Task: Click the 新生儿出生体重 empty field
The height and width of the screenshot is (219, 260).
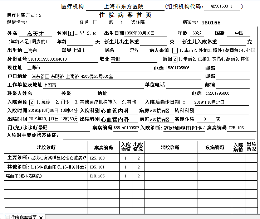Action: (153, 42)
